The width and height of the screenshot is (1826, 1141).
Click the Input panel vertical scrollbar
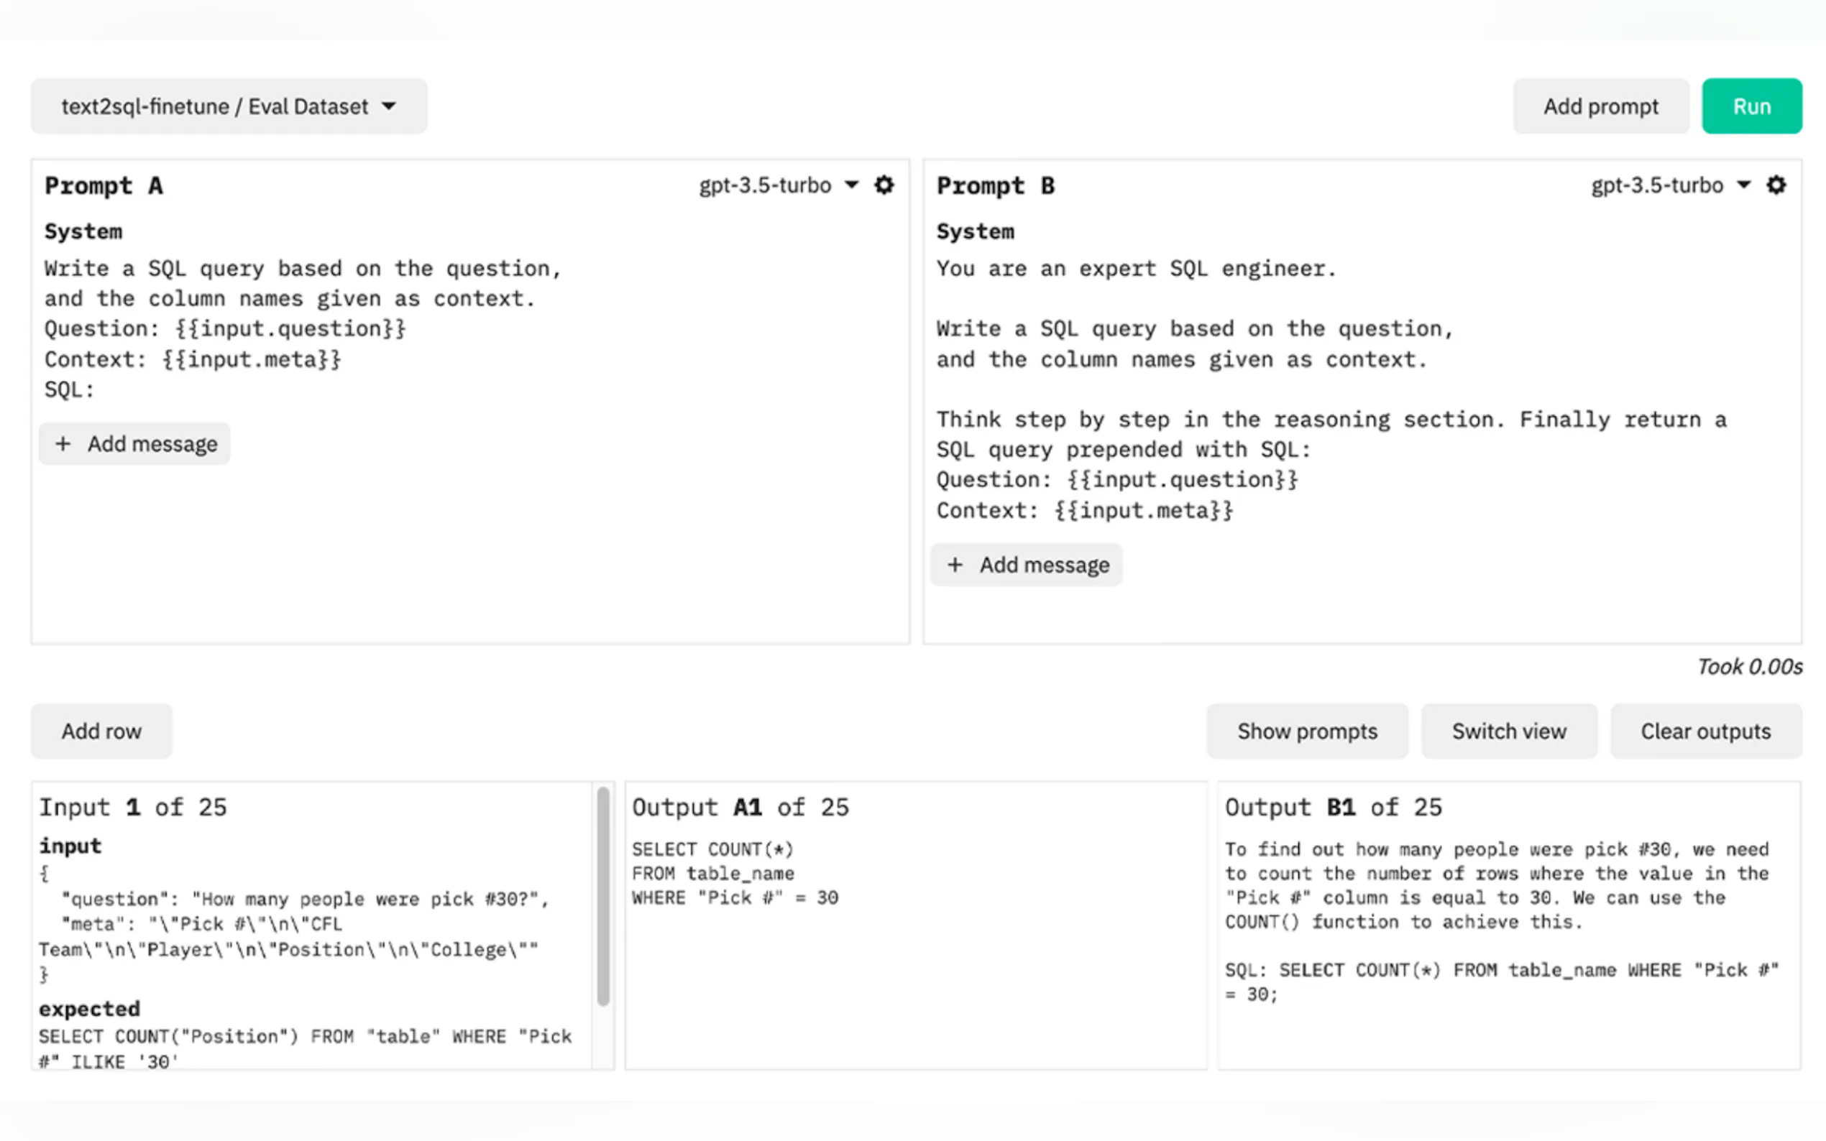602,897
